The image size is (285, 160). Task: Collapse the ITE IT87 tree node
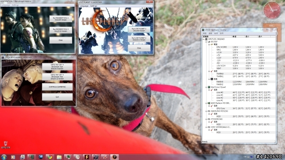pos(206,42)
